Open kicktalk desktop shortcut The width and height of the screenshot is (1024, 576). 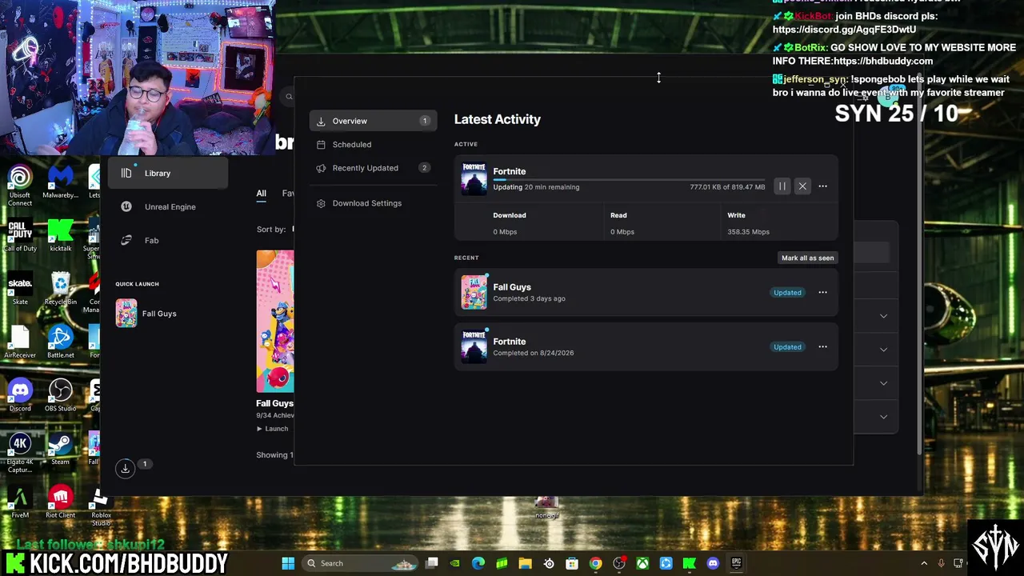tap(61, 236)
